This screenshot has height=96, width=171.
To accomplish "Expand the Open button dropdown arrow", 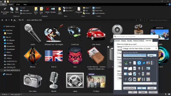I will click(90, 8).
